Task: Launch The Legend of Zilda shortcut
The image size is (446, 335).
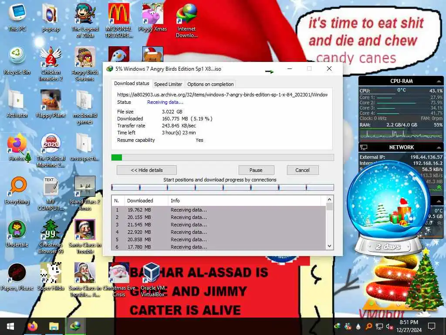Action: pyautogui.click(x=85, y=20)
